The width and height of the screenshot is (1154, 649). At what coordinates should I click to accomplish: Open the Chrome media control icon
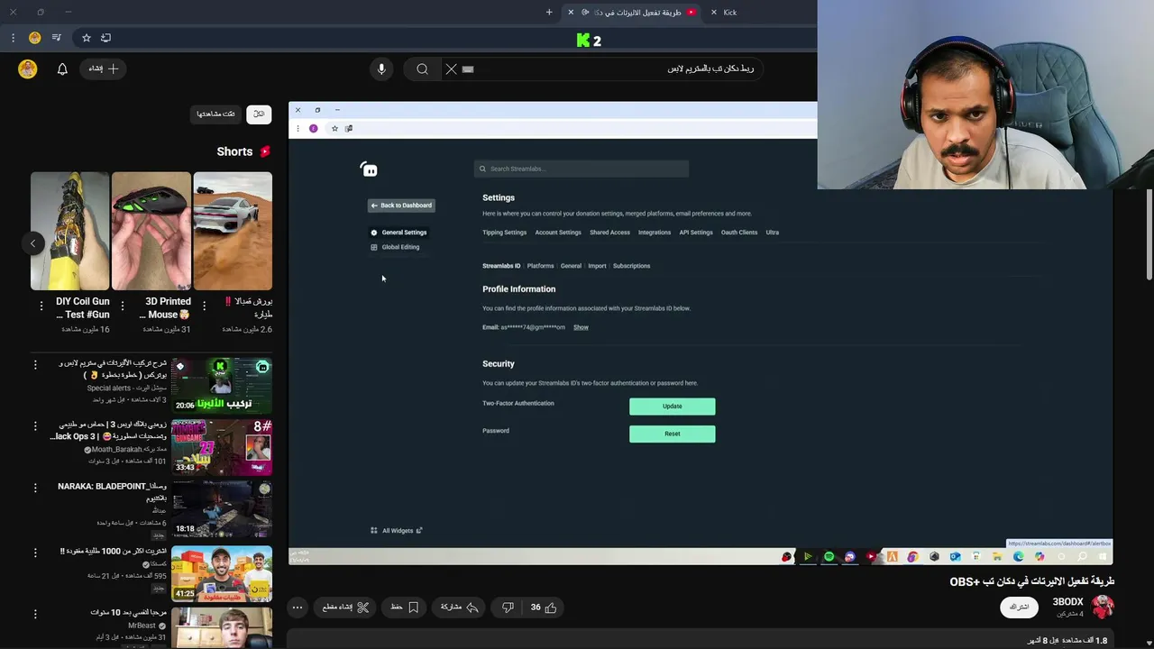click(x=57, y=38)
